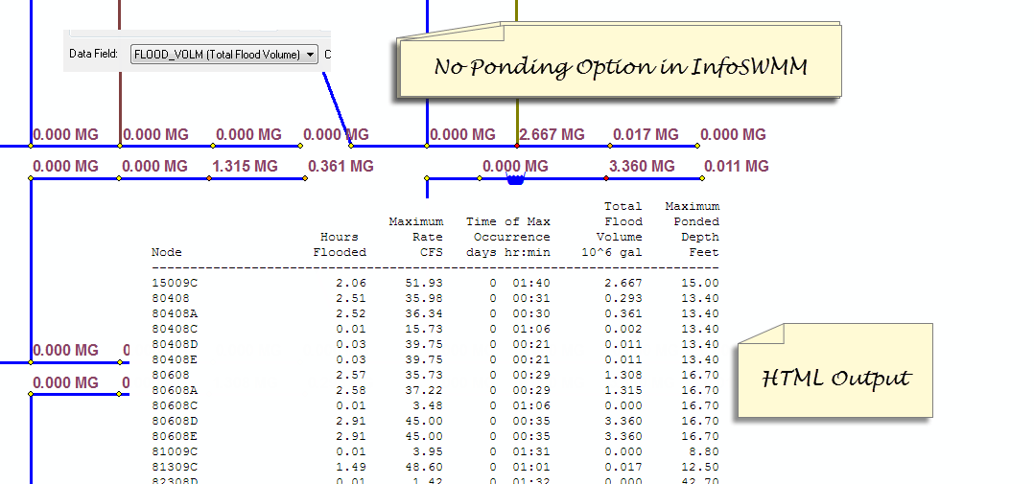Viewport: 1034px width, 484px height.
Task: Click time of occurrence 01:40
Action: [531, 283]
